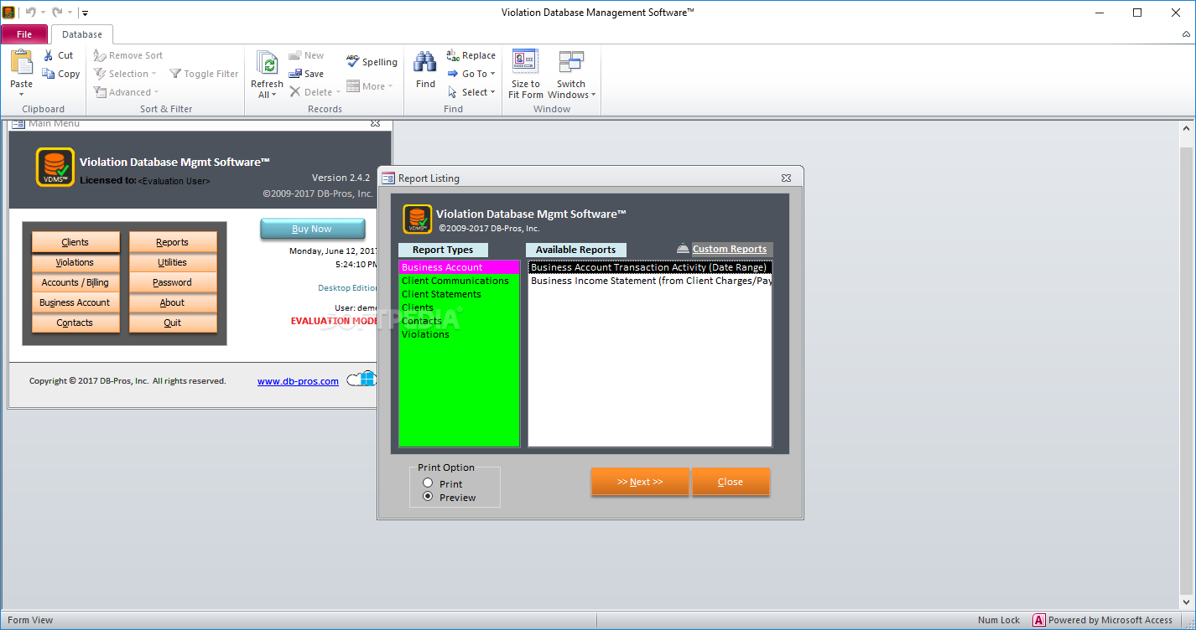Open the Go To dropdown
Screen dimensions: 1196x630
pyautogui.click(x=492, y=74)
